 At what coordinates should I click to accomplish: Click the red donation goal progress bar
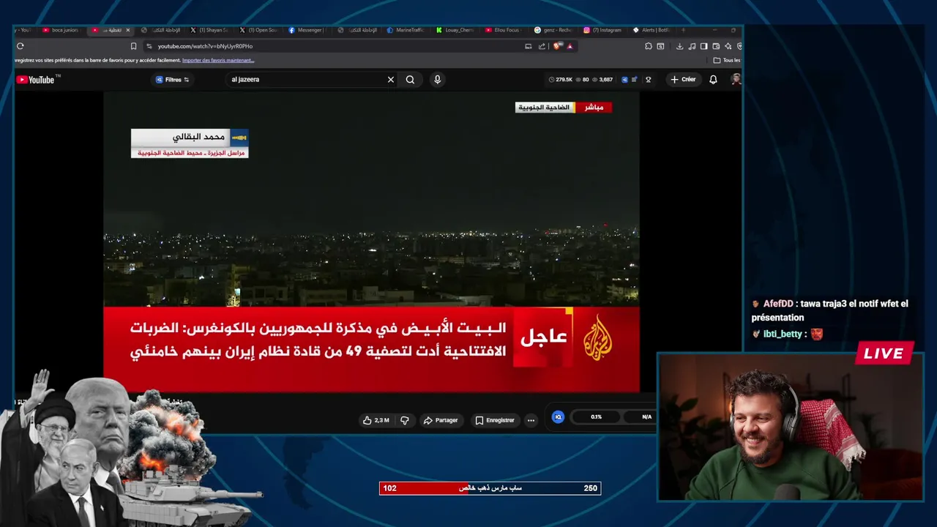coord(490,488)
